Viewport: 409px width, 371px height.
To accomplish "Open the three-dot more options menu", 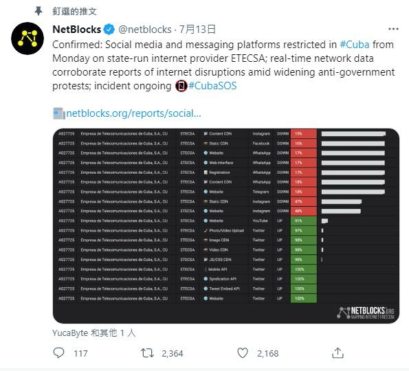I will click(393, 29).
